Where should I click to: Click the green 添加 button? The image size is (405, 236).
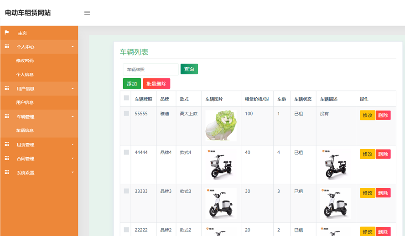(x=132, y=84)
